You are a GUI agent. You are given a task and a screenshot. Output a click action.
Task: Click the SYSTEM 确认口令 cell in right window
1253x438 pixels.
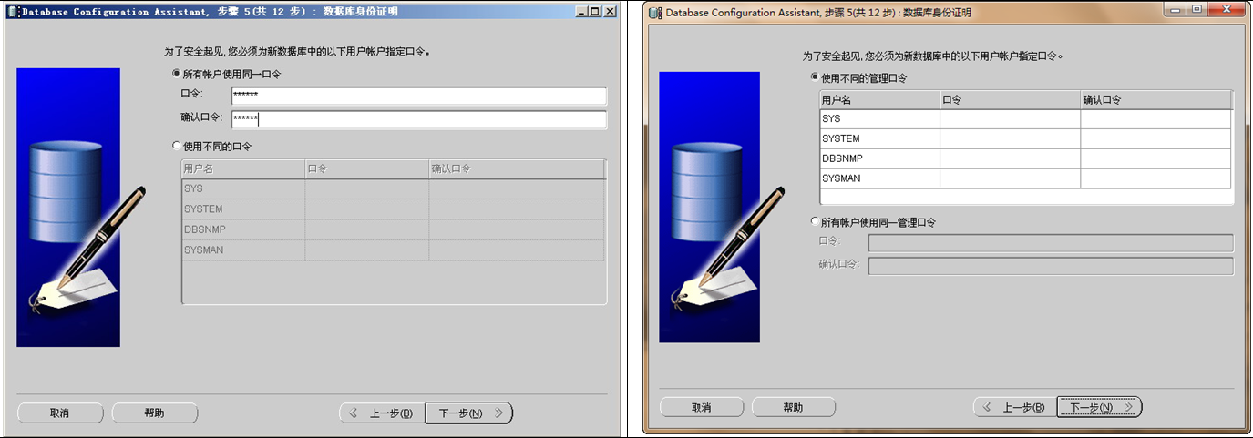(1155, 139)
